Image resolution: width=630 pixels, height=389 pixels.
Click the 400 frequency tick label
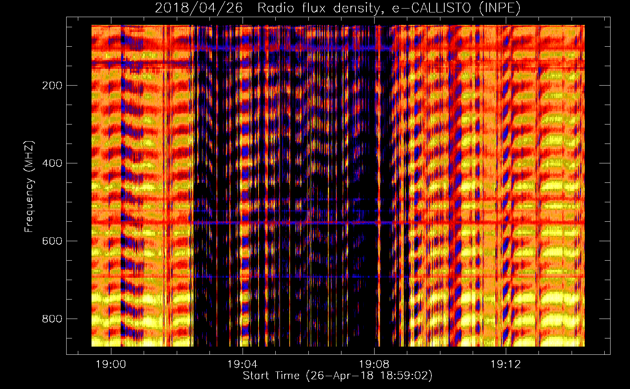52,163
